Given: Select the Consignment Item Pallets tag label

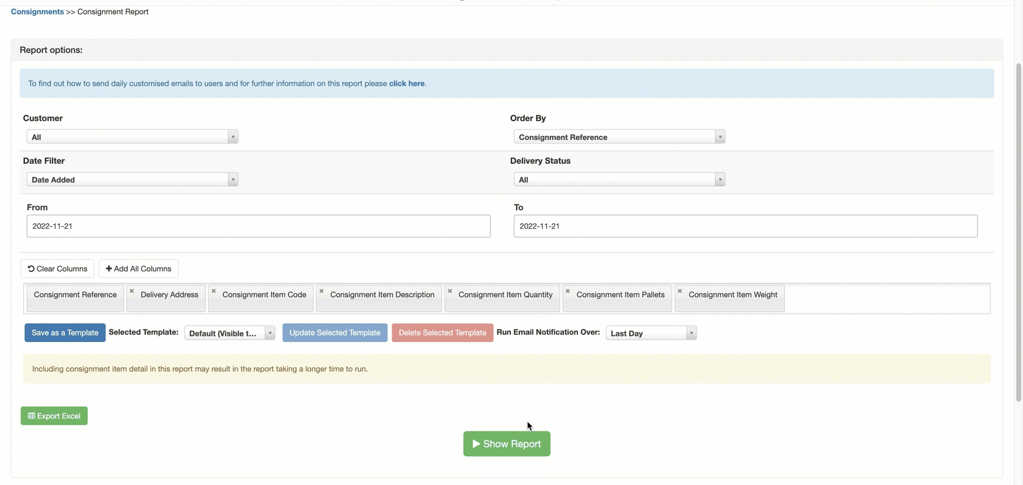Looking at the screenshot, I should coord(620,295).
